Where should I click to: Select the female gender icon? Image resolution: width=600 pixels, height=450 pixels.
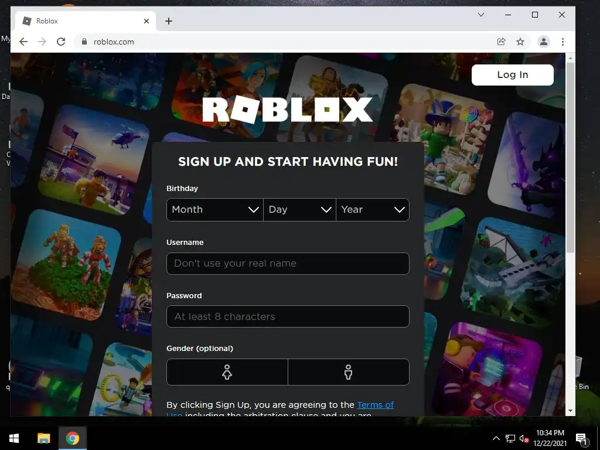[x=227, y=372]
